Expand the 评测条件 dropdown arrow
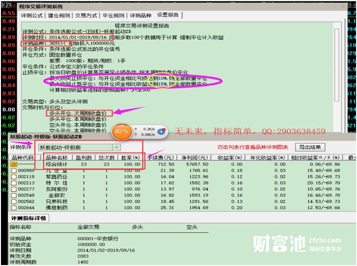Image resolution: width=357 pixels, height=266 pixels. pos(116,147)
